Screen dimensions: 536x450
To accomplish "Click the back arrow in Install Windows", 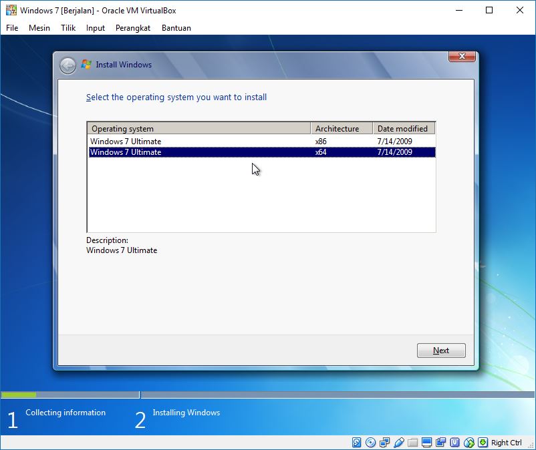I will coord(68,65).
